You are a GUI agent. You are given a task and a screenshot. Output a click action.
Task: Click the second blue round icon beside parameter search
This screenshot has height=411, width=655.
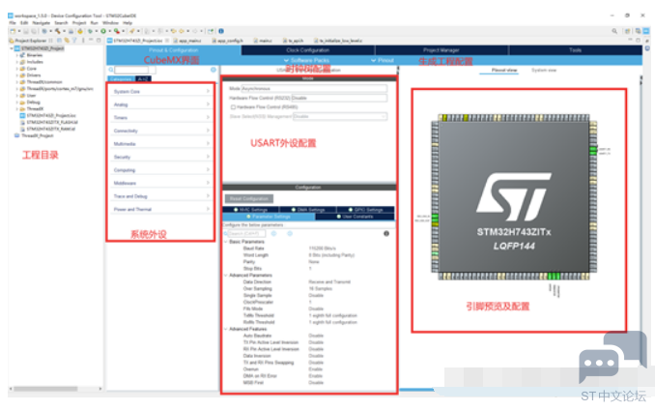(x=290, y=233)
